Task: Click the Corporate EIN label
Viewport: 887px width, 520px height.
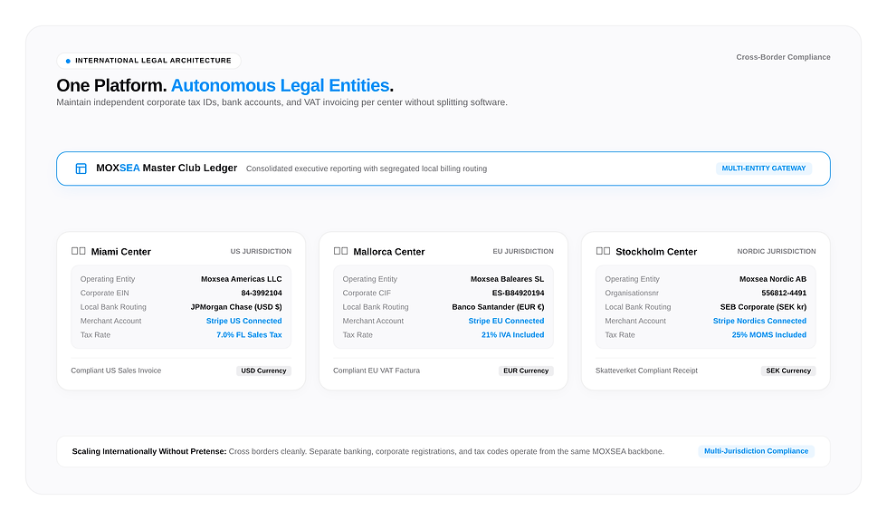Action: [105, 293]
